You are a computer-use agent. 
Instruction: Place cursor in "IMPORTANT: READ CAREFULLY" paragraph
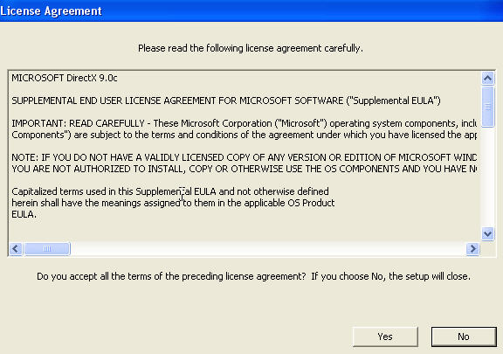(244, 129)
